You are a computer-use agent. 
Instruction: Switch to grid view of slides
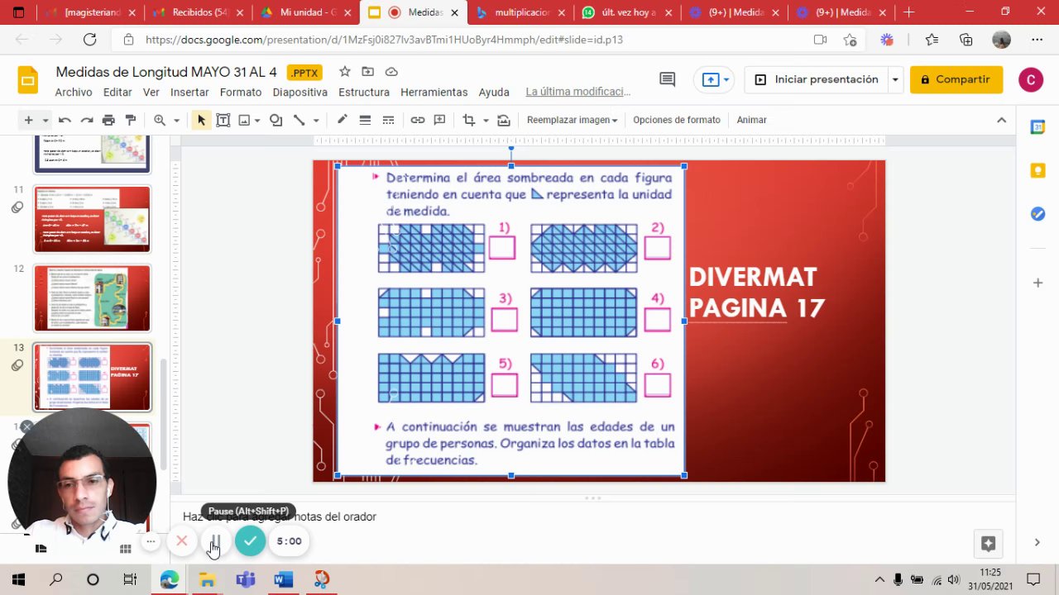pyautogui.click(x=126, y=549)
